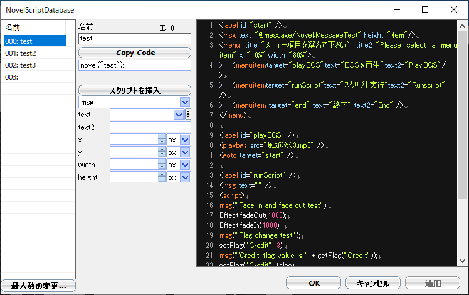The width and height of the screenshot is (469, 295).
Task: Click code line 1 label id start
Action: [x=253, y=25]
